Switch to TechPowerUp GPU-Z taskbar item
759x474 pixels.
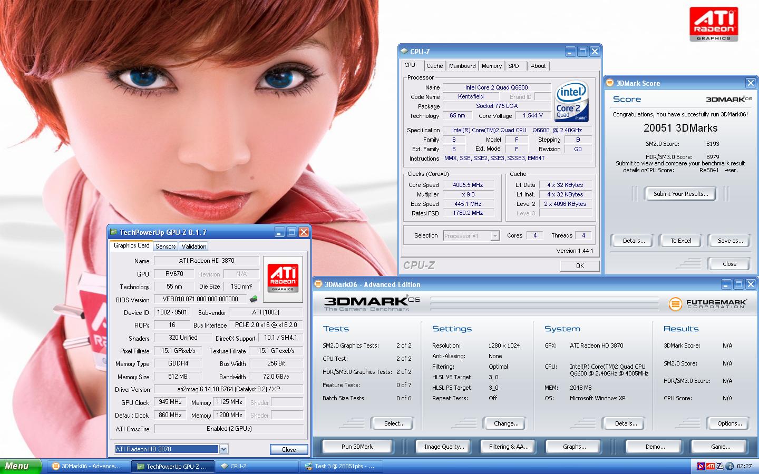(x=173, y=466)
